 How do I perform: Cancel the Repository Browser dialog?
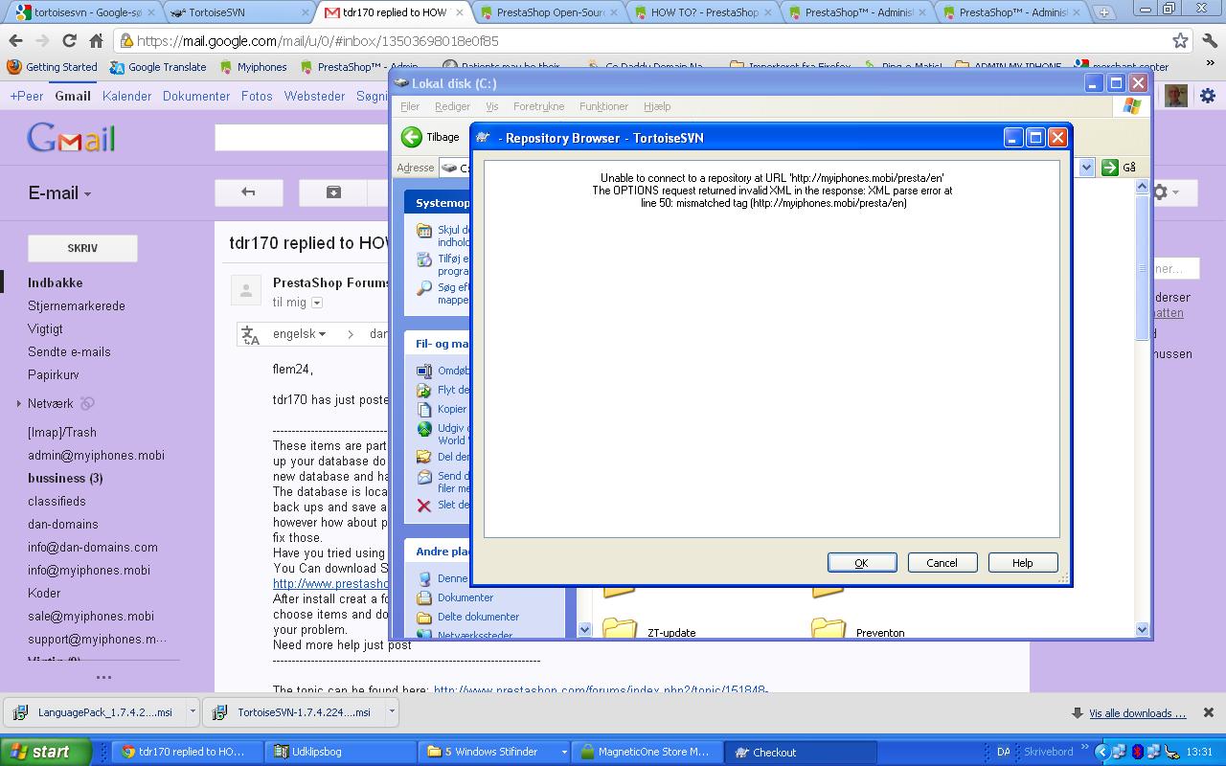[x=942, y=563]
